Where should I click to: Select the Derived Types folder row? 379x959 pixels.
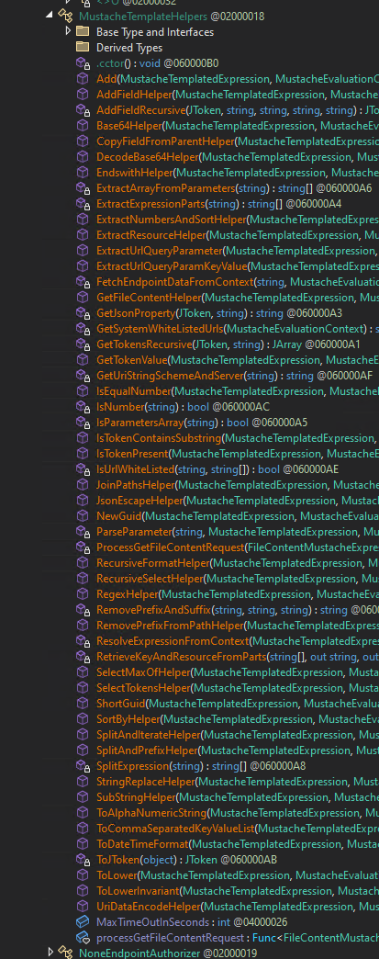pyautogui.click(x=129, y=47)
